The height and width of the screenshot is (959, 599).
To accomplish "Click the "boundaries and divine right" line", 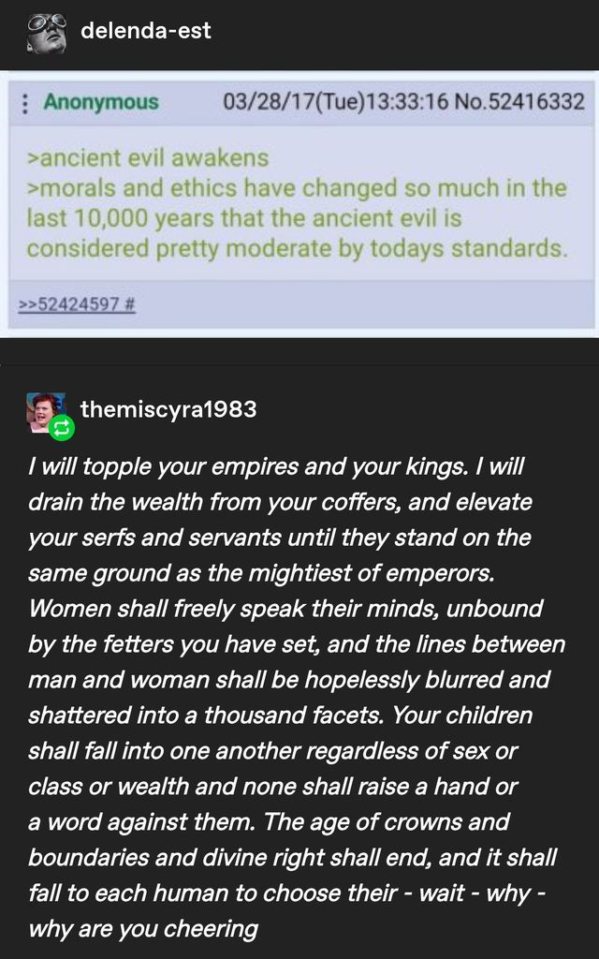I will click(292, 858).
